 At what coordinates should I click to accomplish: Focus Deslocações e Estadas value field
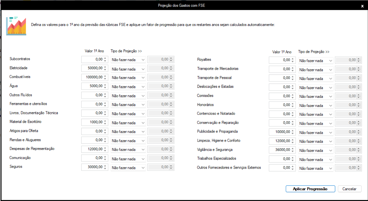pos(282,87)
